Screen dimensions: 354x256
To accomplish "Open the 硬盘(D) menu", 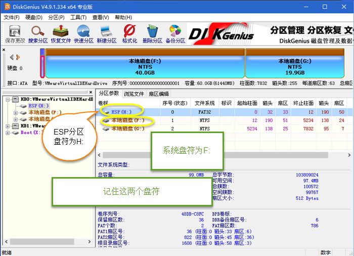I will [x=34, y=17].
